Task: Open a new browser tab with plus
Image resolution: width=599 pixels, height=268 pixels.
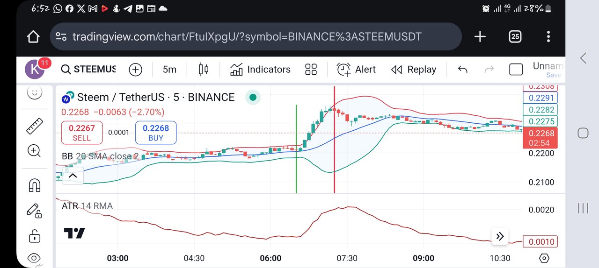Action: coord(480,37)
